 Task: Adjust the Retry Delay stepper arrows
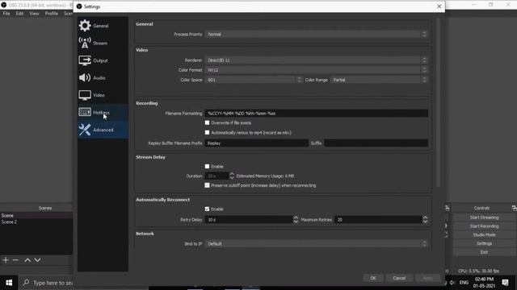tap(296, 220)
